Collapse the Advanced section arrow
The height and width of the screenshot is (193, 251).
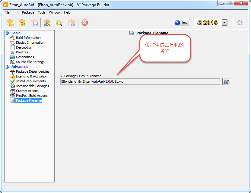pyautogui.click(x=8, y=67)
